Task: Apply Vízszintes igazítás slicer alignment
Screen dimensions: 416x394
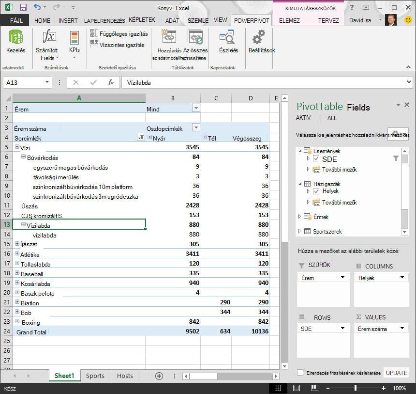Action: 117,45
